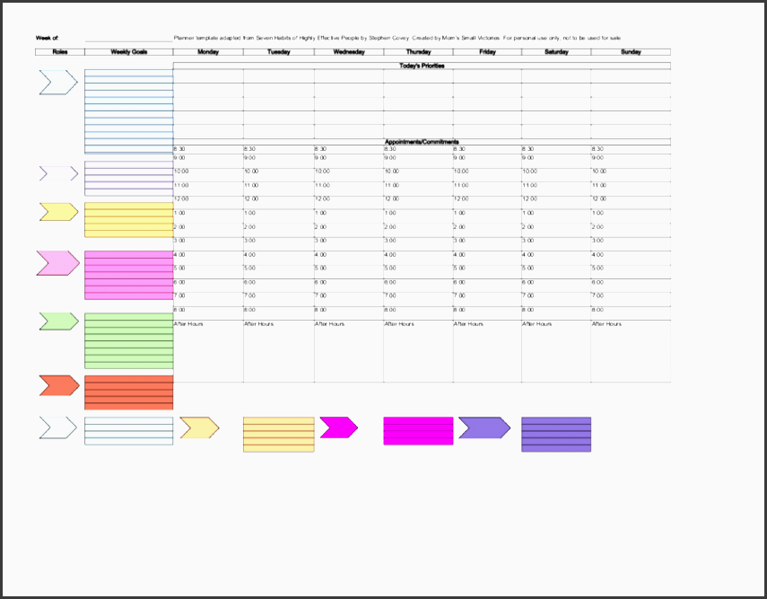Click Monday's After Hours cell
767x599 pixels.
click(x=208, y=351)
